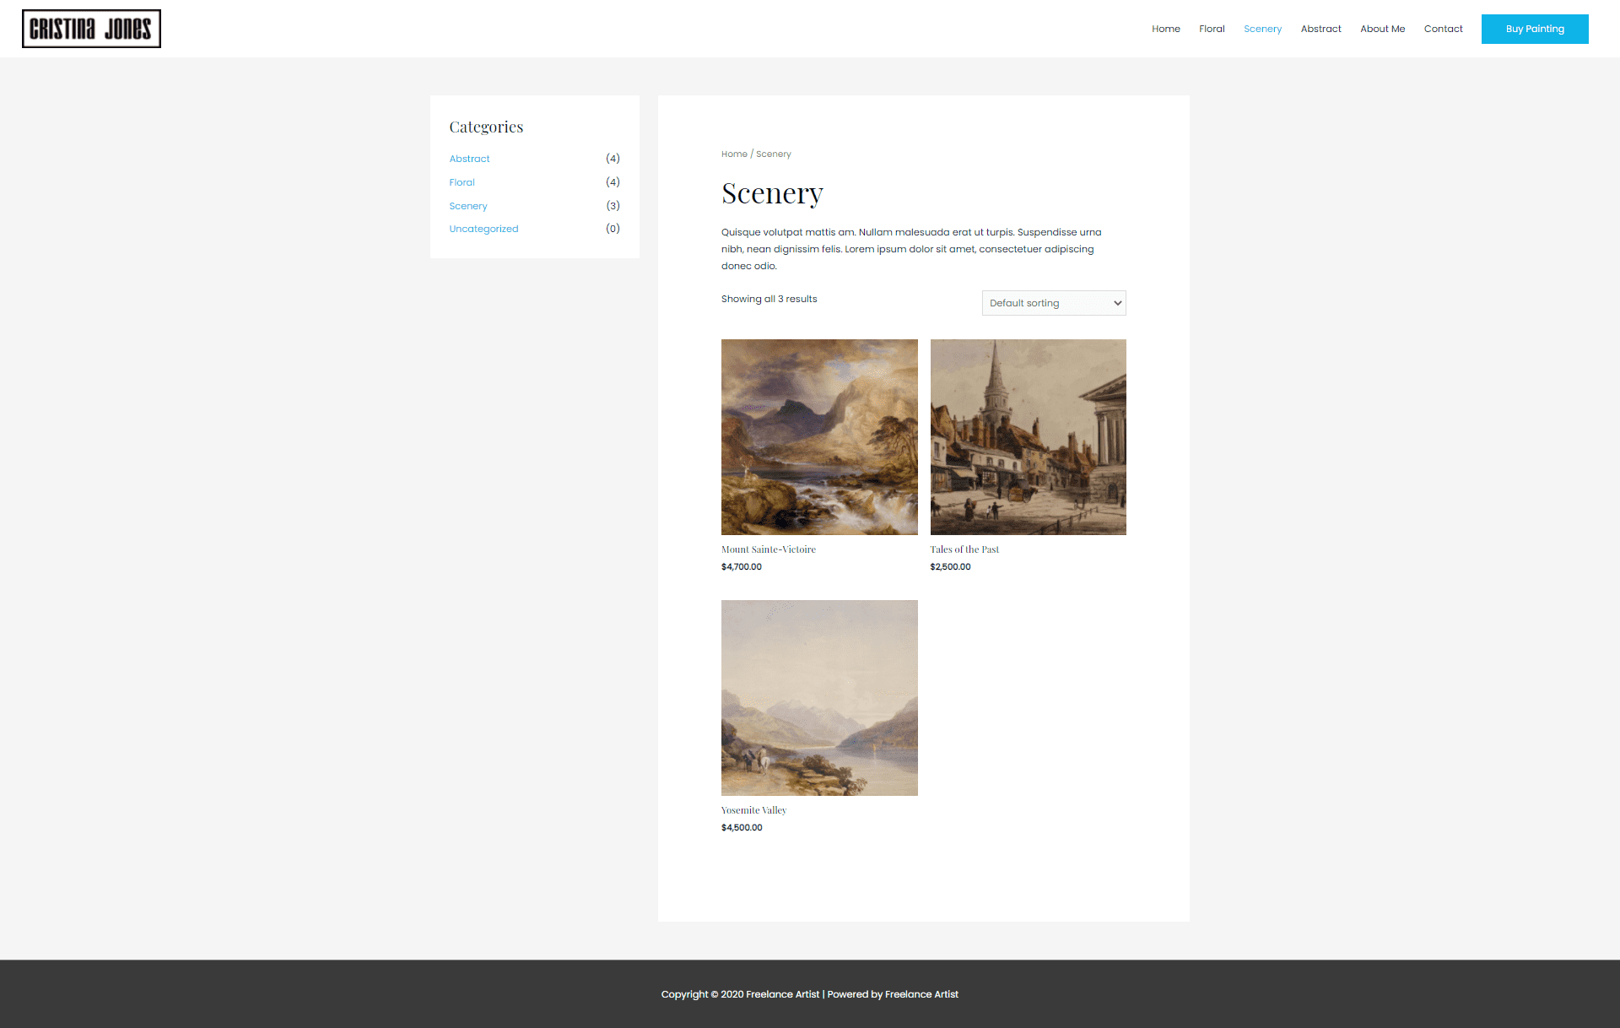Click the Buy Painting button
Screen dimensions: 1620x1028
(1535, 29)
